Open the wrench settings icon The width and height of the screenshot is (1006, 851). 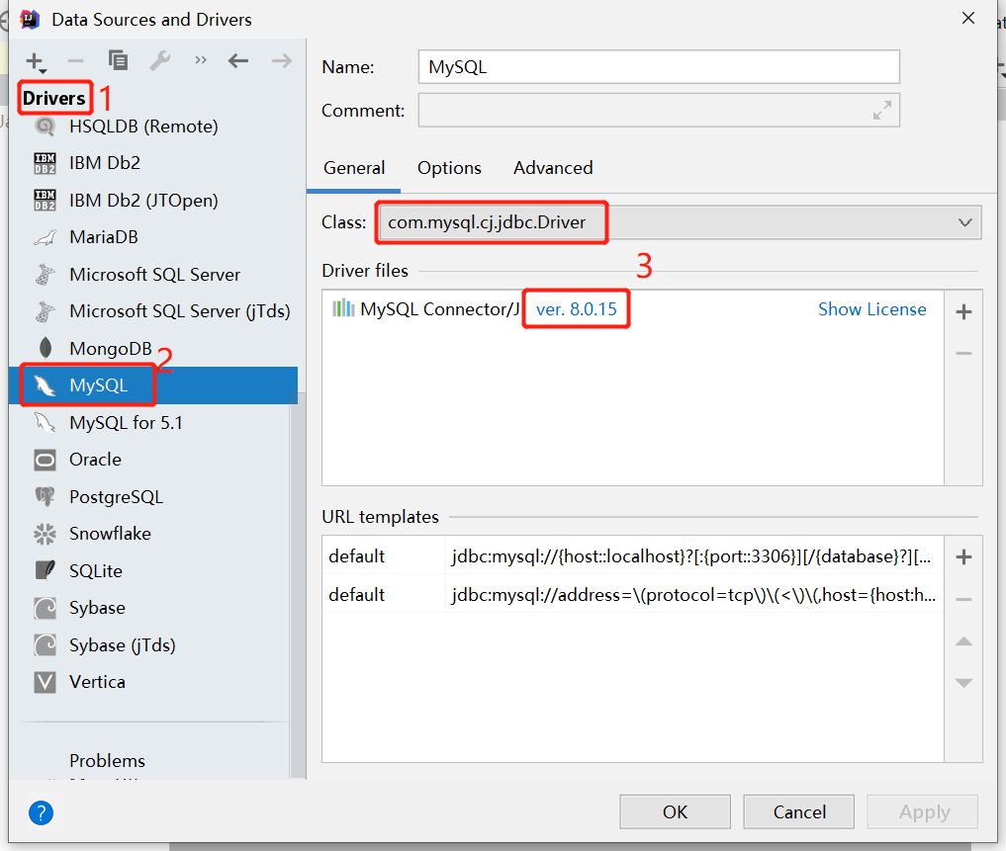160,61
